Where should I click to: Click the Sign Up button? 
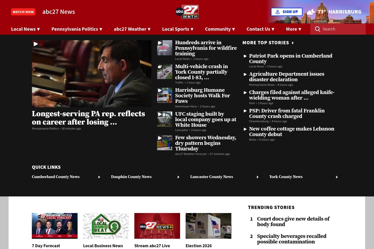click(x=287, y=12)
